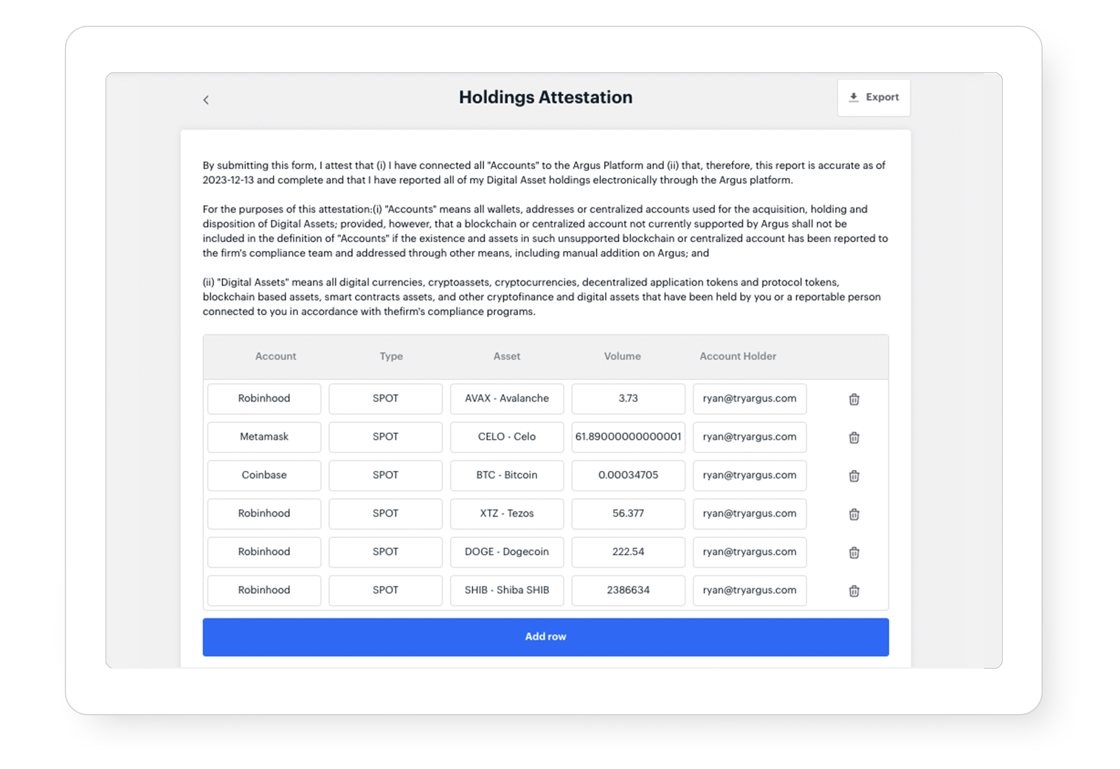Click the Asset column header
Image resolution: width=1120 pixels, height=769 pixels.
507,356
